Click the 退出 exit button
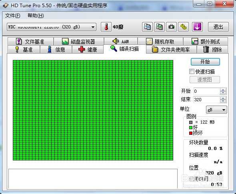 point(218,27)
